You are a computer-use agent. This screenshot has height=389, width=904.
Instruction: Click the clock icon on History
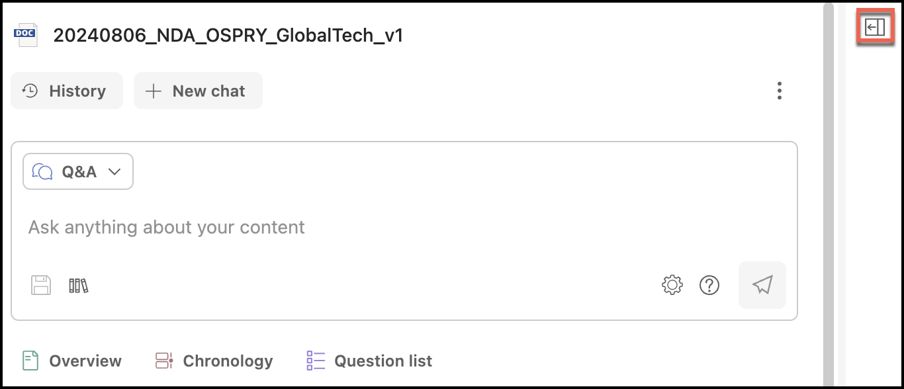[29, 91]
